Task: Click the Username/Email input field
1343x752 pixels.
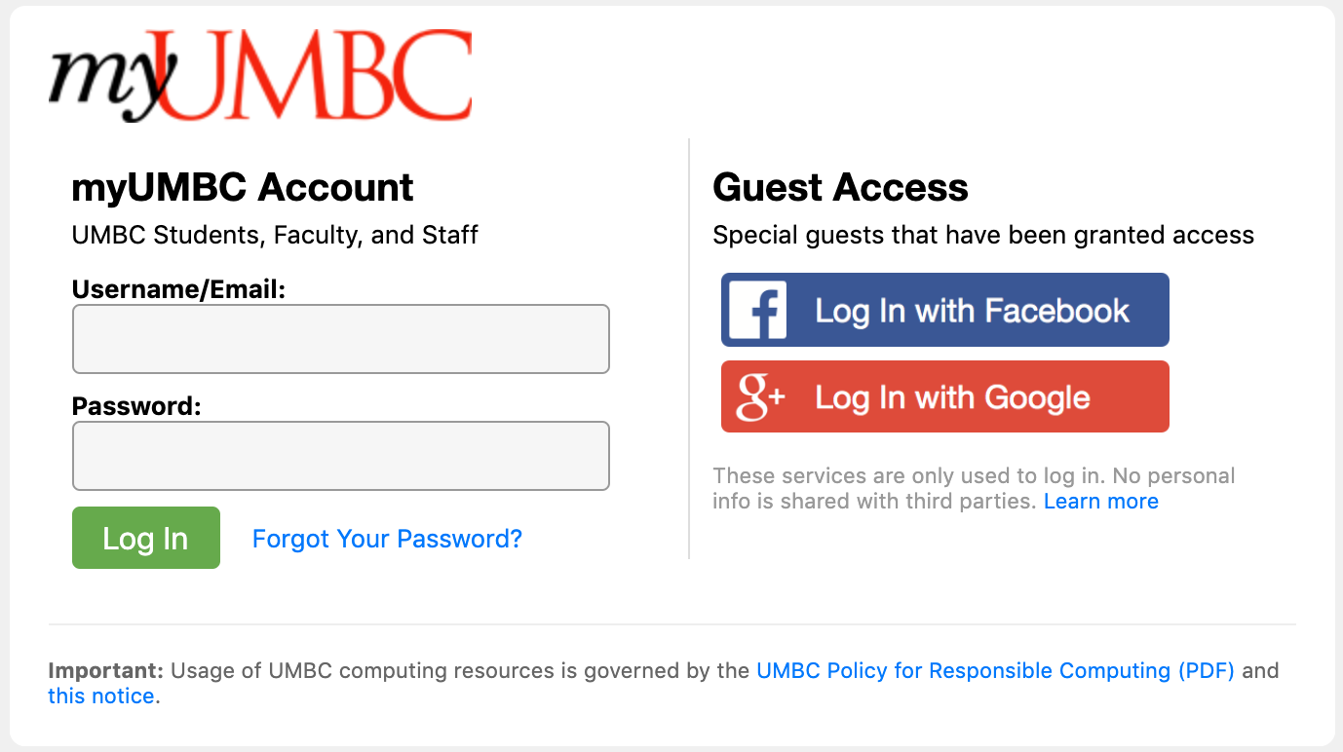Action: pos(340,339)
